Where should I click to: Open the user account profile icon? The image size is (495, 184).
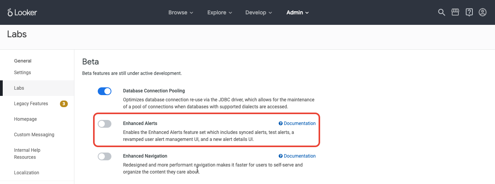(x=483, y=12)
